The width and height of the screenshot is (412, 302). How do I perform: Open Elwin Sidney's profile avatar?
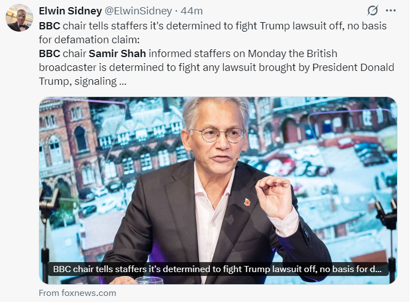19,18
